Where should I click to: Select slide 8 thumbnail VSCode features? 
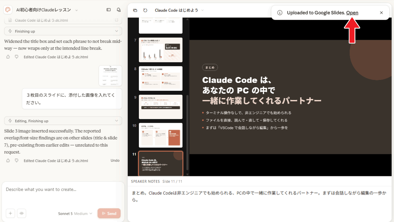(161, 78)
